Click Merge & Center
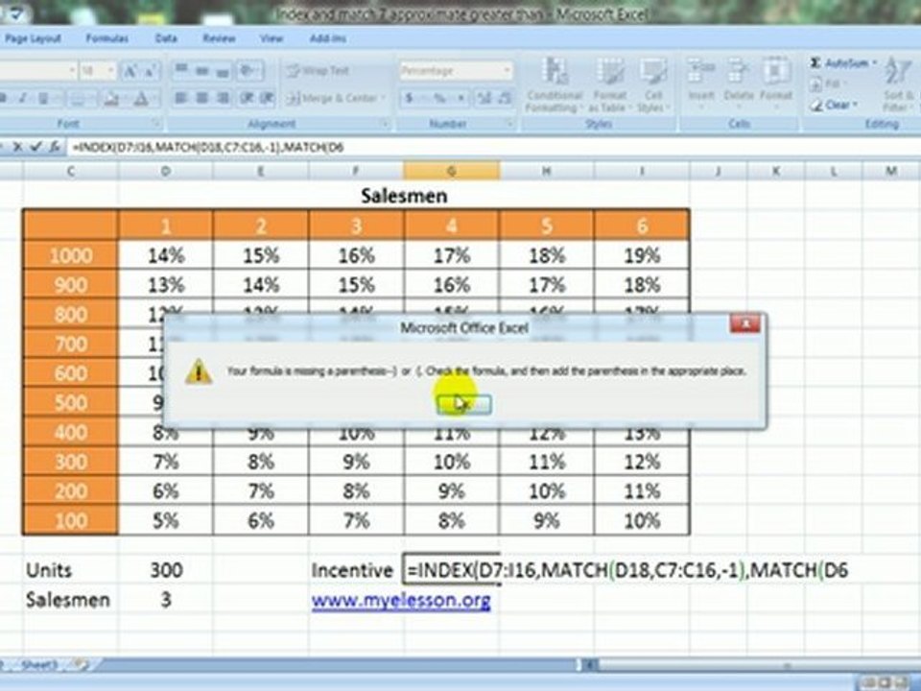This screenshot has width=921, height=691. click(x=336, y=98)
